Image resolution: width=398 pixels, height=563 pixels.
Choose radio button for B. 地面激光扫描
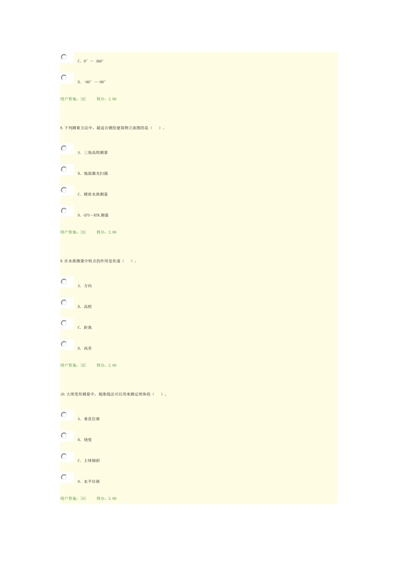64,169
